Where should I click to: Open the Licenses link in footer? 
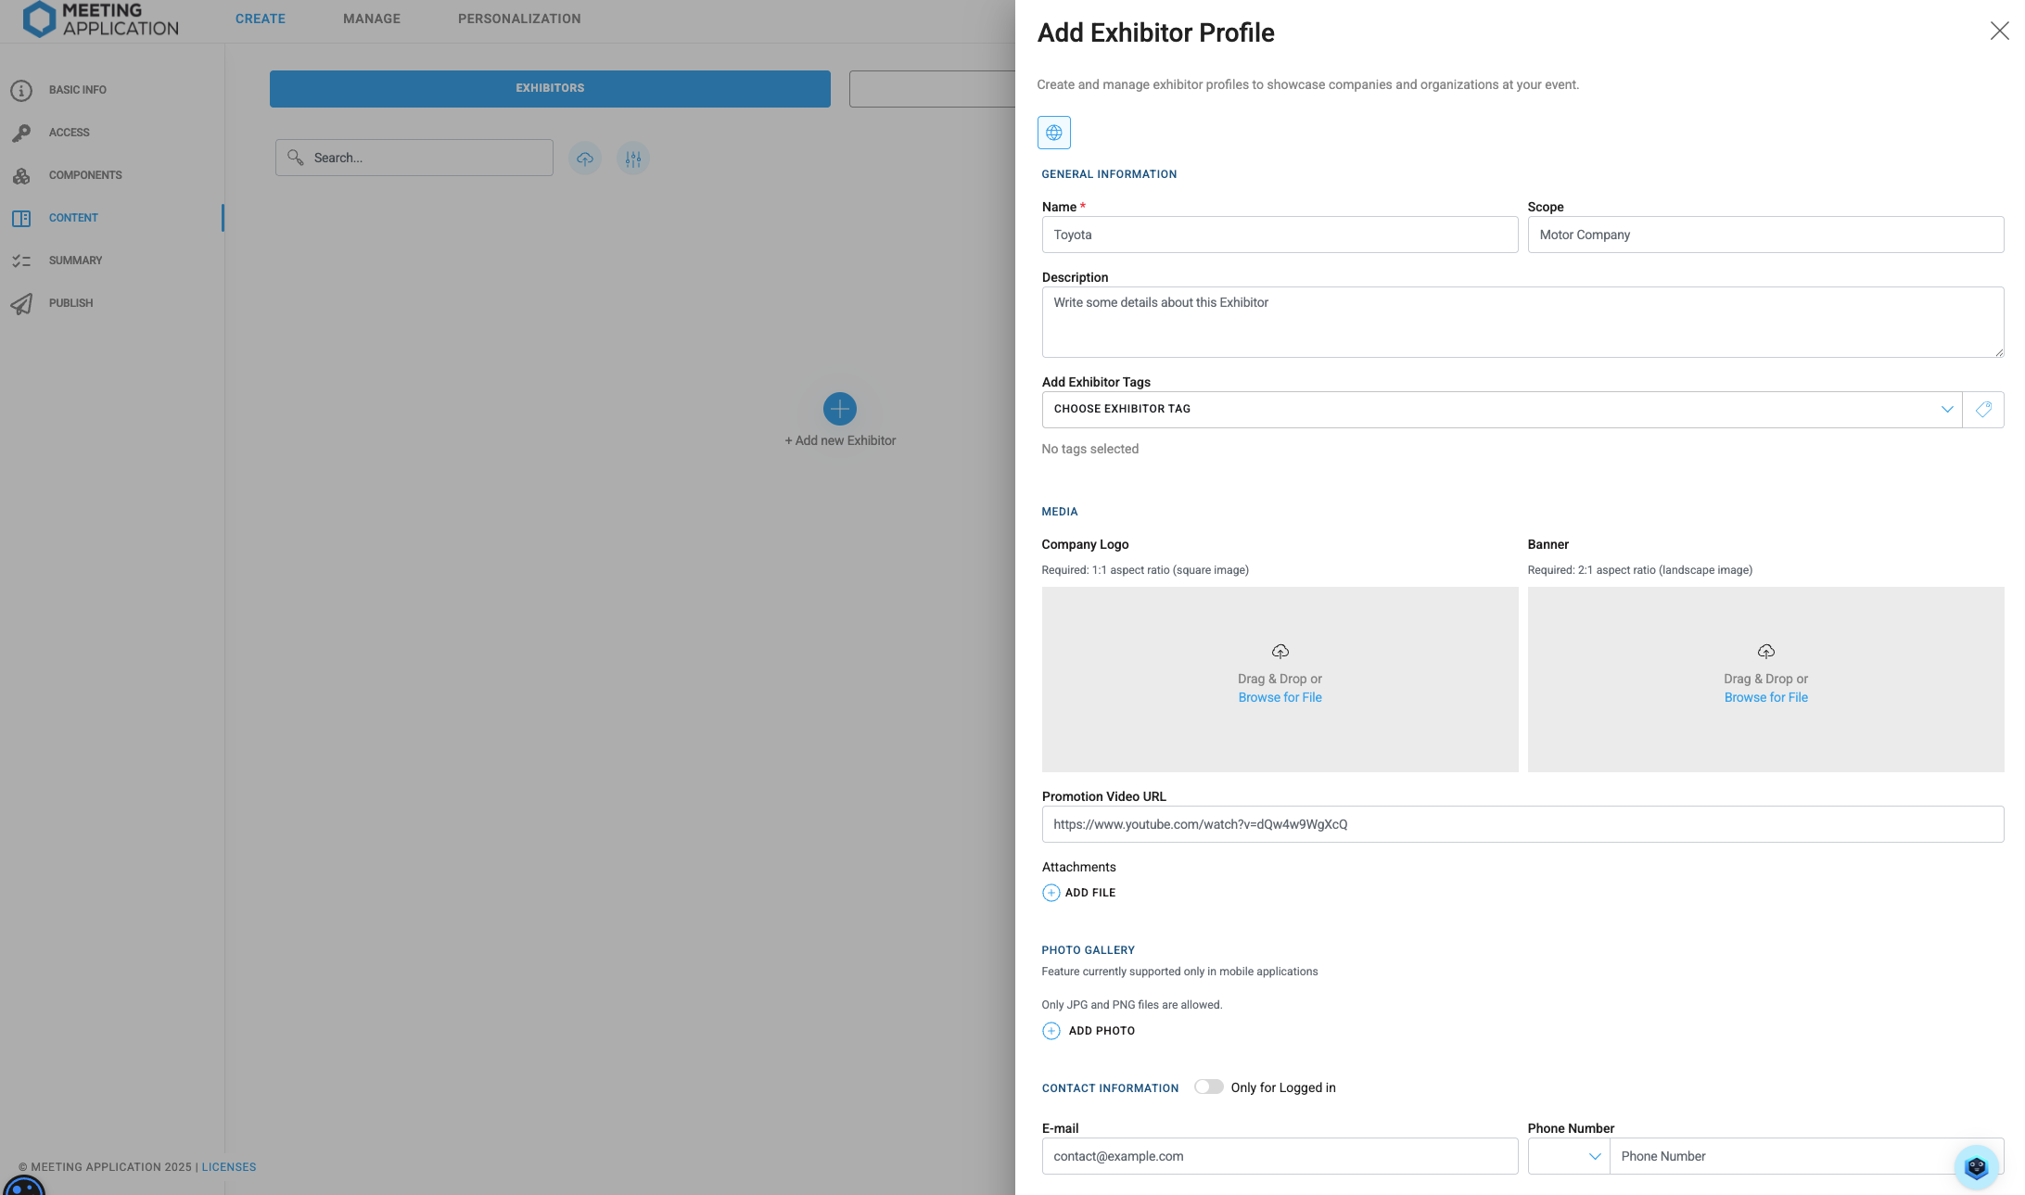229,1167
